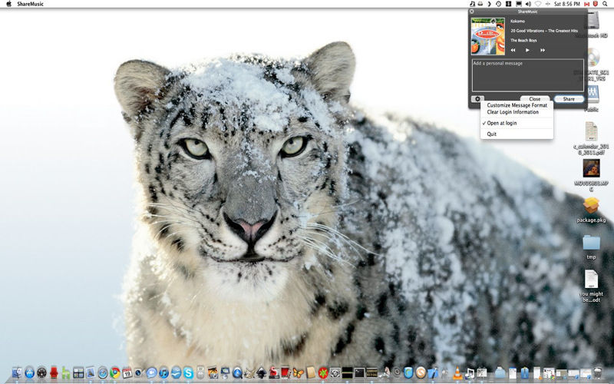This screenshot has height=384, width=614.
Task: Click the Beach Boys album artwork
Action: [488, 36]
